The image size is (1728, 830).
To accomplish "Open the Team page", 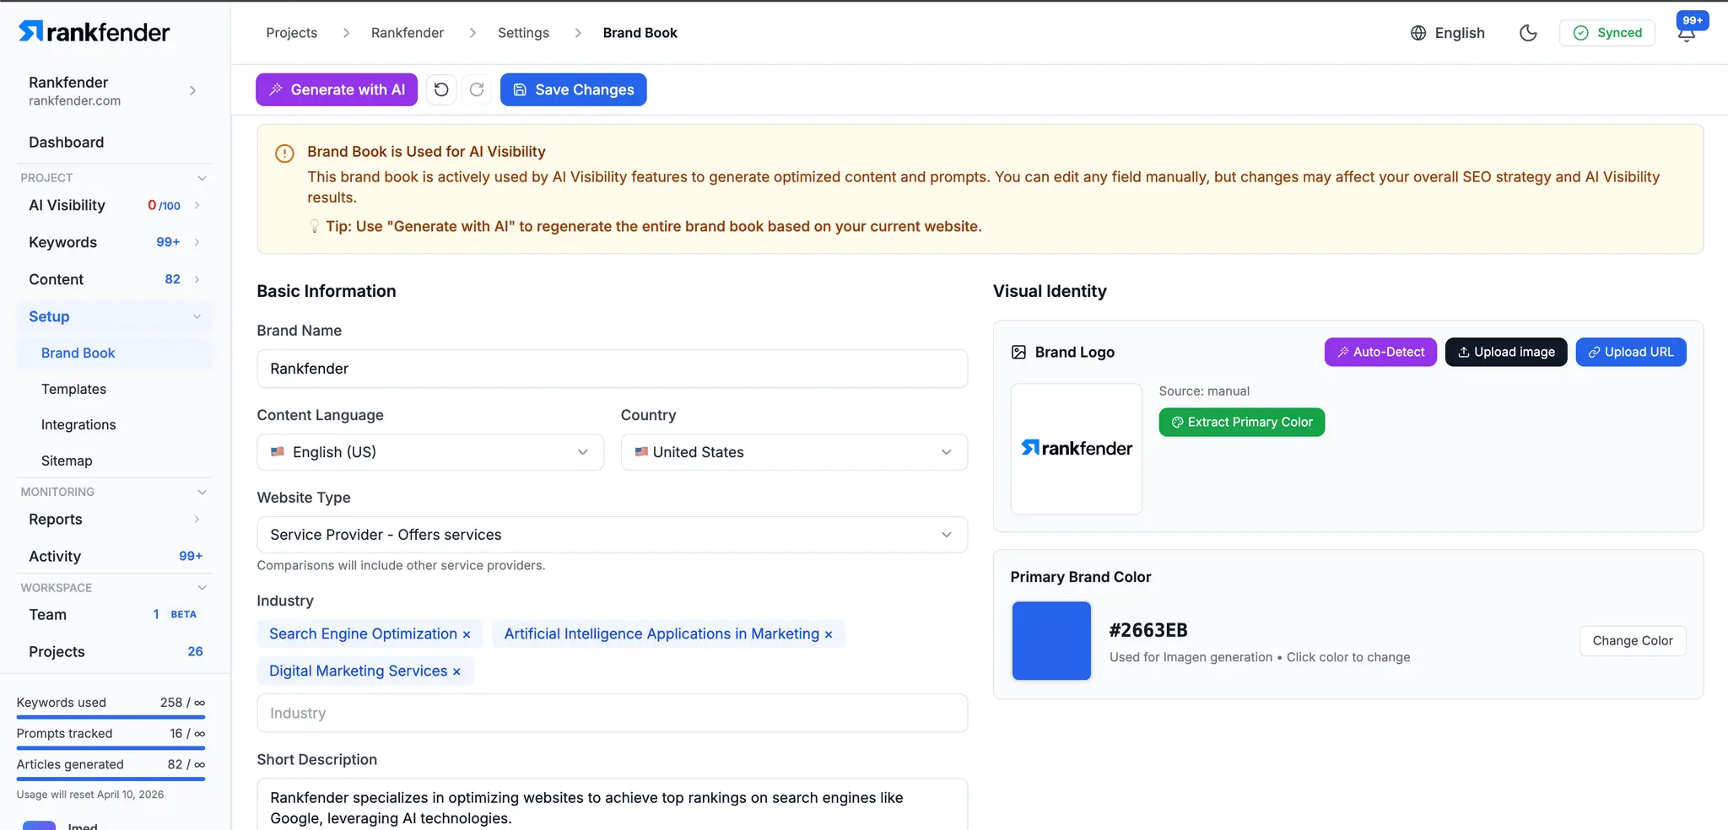I will pos(47,615).
